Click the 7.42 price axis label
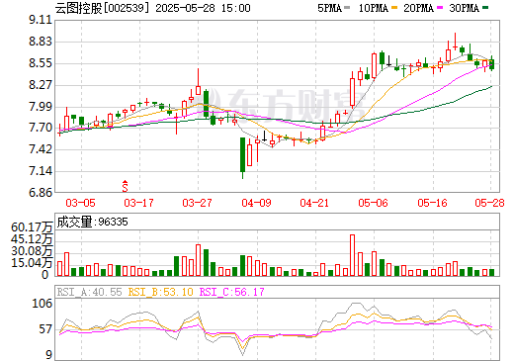 [41, 149]
